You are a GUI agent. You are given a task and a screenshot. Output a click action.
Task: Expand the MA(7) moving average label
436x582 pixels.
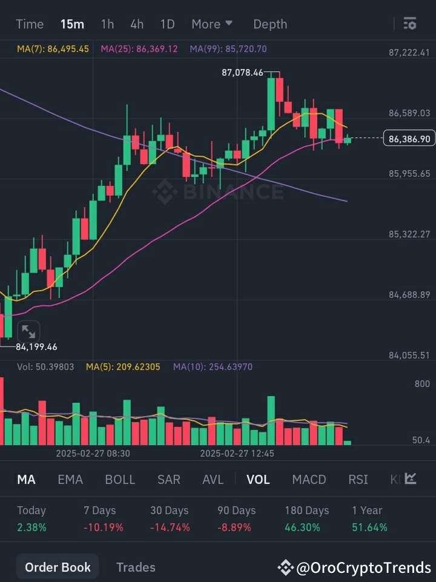(x=53, y=48)
